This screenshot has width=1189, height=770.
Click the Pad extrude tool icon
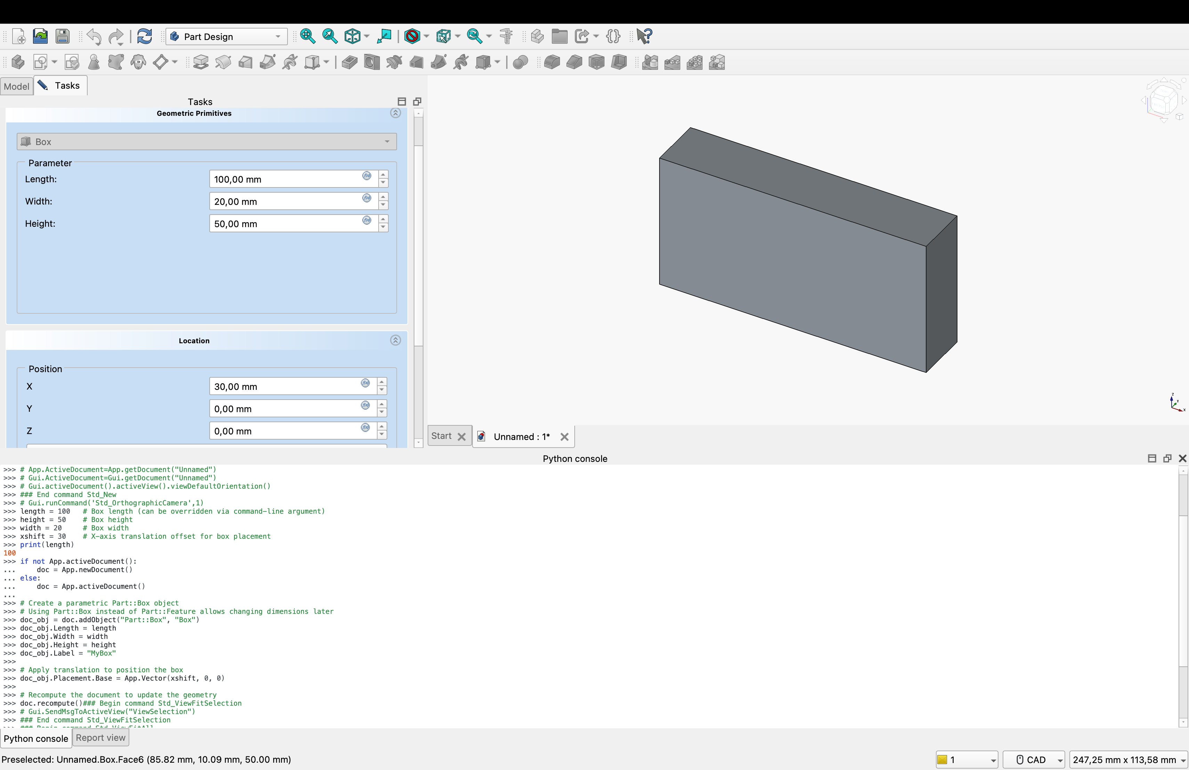coord(201,63)
